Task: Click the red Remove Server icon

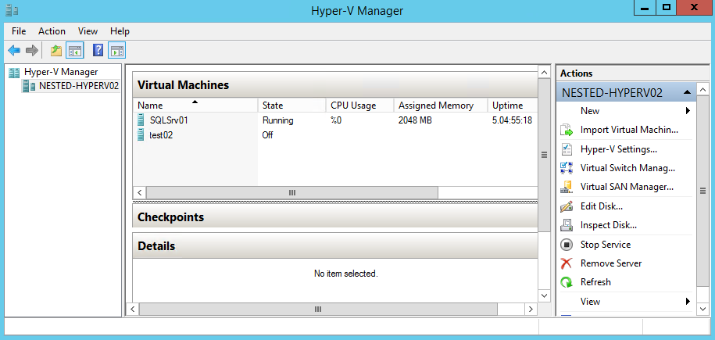Action: point(567,263)
